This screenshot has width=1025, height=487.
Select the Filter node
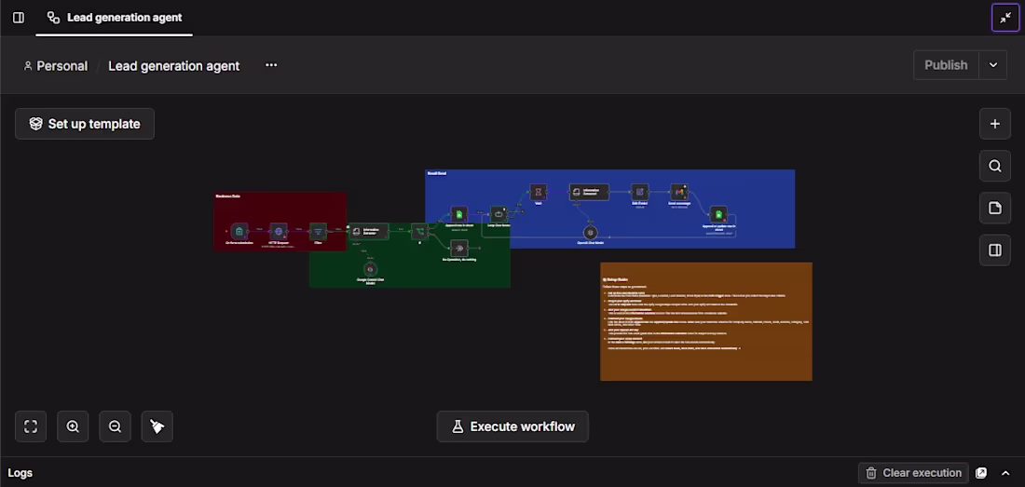[x=318, y=231]
